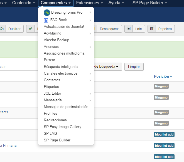Click the search input field
Screen dimensions: 184x162
(19, 67)
